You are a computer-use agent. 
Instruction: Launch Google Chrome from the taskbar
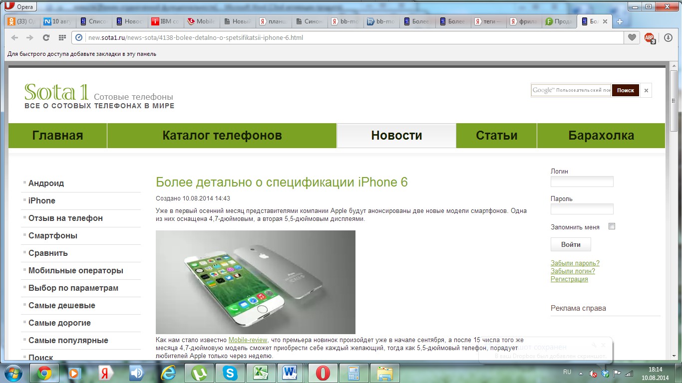pos(44,373)
